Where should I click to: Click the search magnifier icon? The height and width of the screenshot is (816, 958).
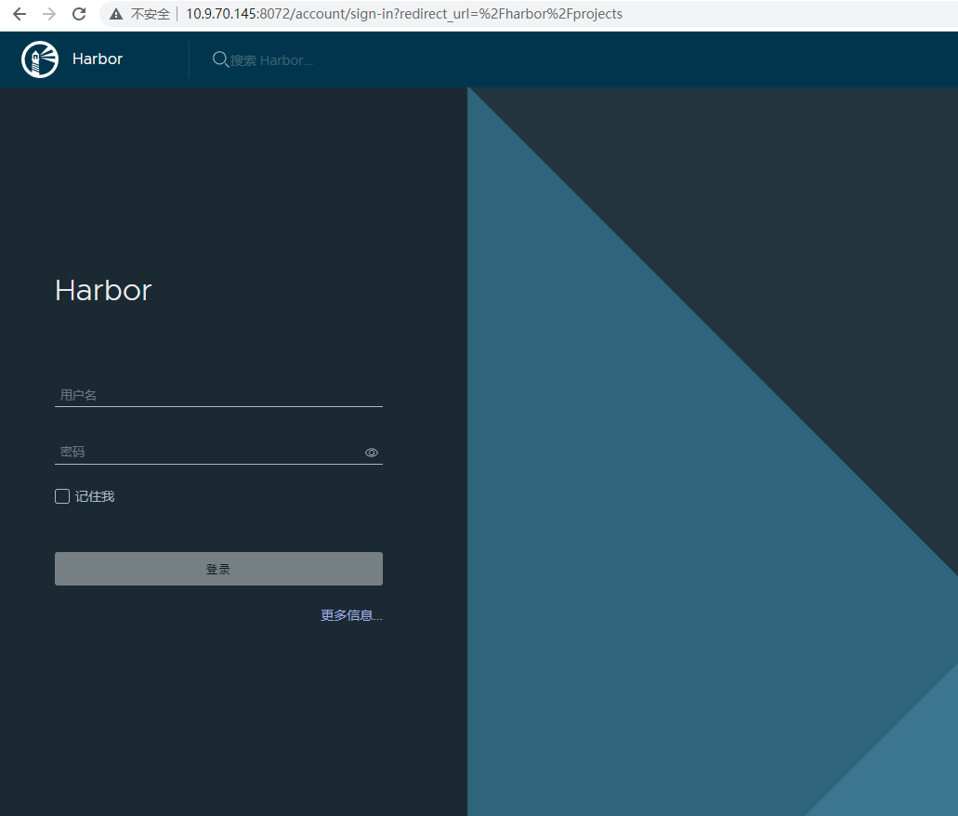[x=220, y=59]
